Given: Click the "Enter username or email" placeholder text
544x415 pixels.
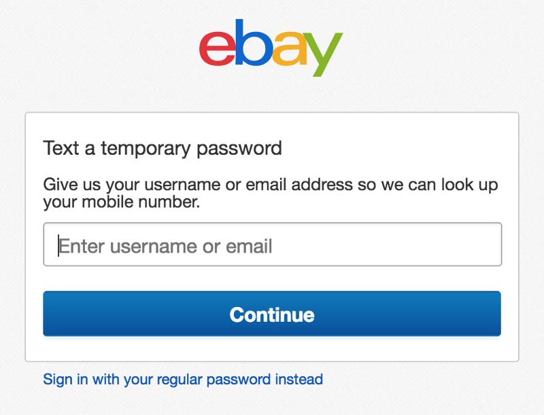Looking at the screenshot, I should (165, 247).
